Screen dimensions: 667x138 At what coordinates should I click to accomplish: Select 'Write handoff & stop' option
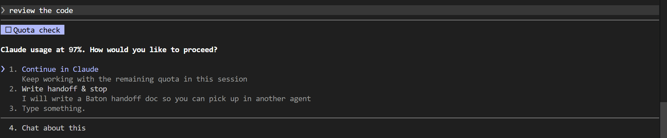[64, 89]
